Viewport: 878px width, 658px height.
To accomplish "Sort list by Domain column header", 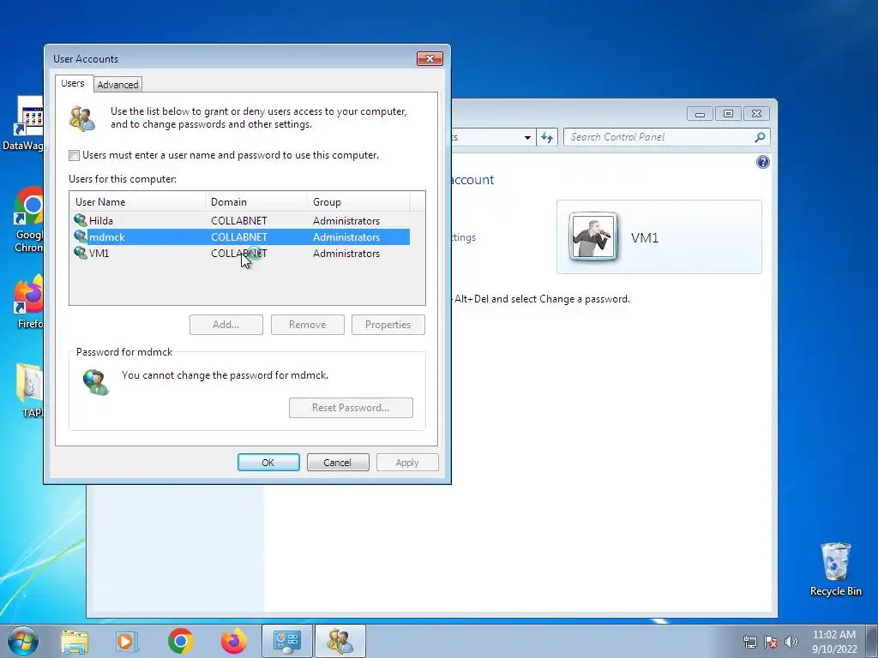I will coord(256,201).
